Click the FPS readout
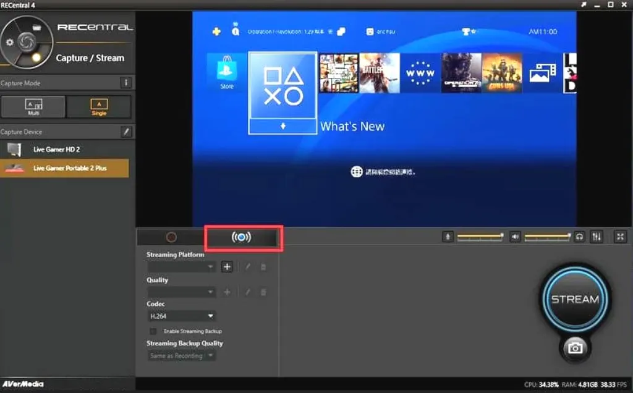 pyautogui.click(x=614, y=384)
